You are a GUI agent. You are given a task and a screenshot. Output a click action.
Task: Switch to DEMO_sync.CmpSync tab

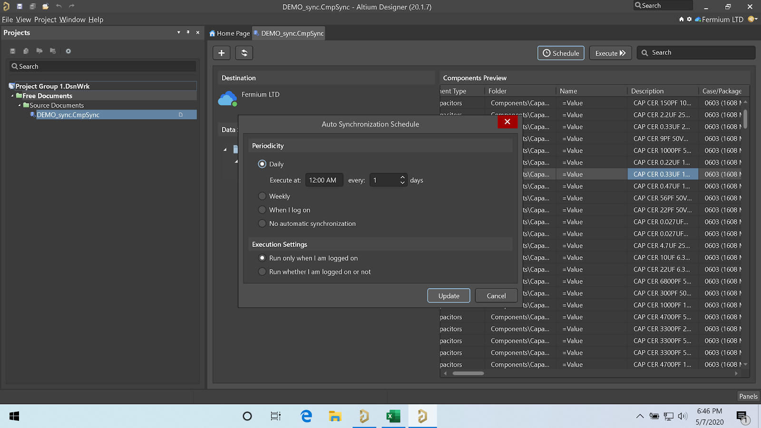coord(289,33)
